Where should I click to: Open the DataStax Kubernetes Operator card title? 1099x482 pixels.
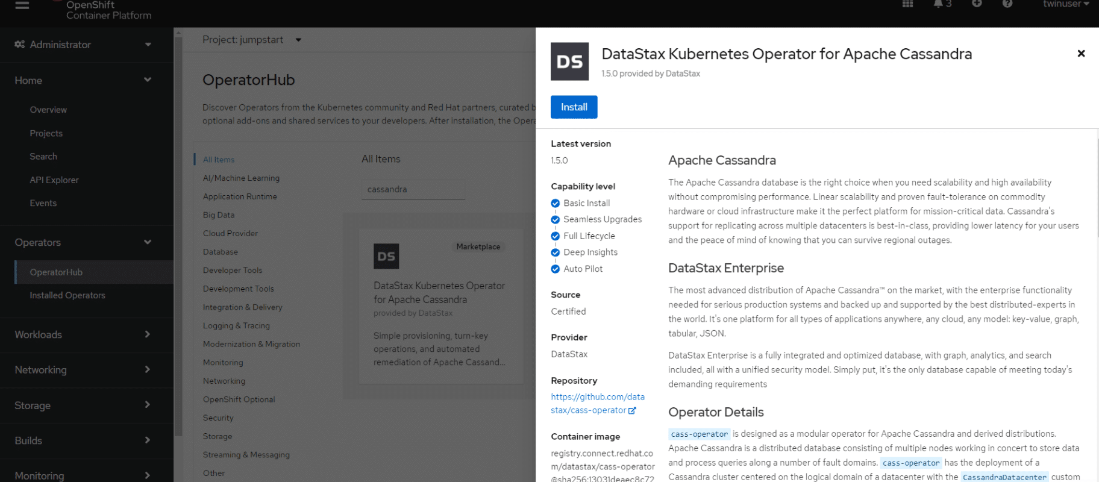pos(439,293)
